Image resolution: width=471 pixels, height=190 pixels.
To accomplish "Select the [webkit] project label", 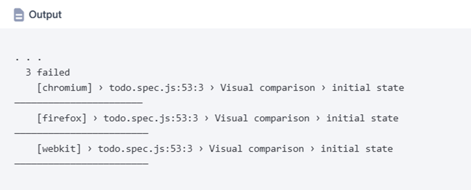I will coord(59,149).
